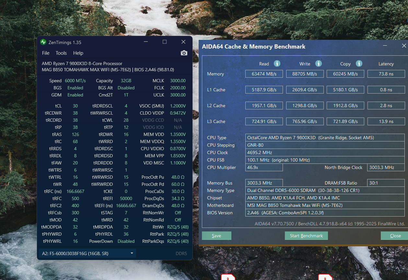Click MEM VPP value 1.8500V
The width and height of the screenshot is (408, 280).
pyautogui.click(x=178, y=156)
